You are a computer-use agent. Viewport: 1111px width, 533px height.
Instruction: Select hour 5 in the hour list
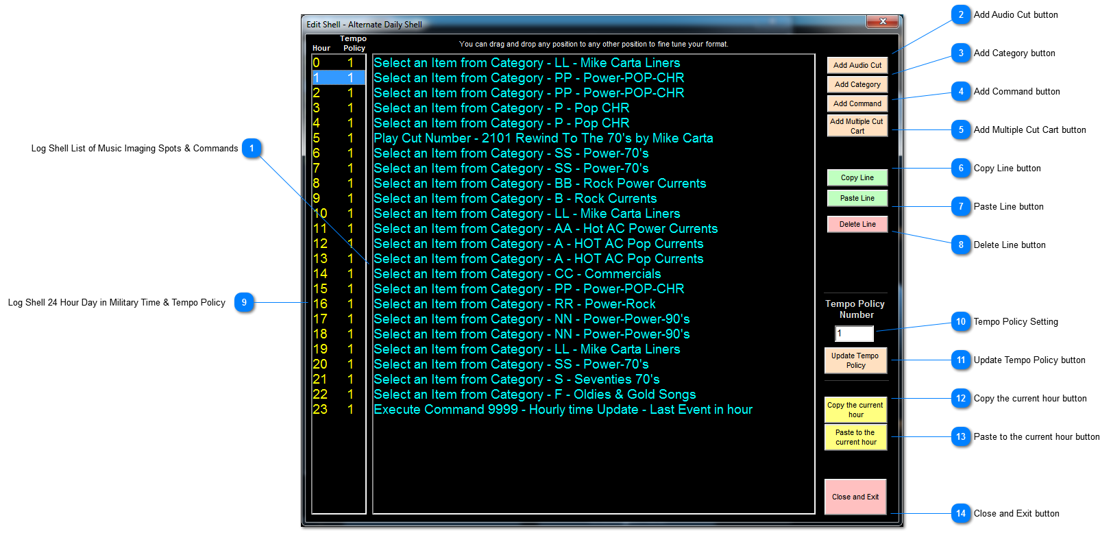pos(339,138)
